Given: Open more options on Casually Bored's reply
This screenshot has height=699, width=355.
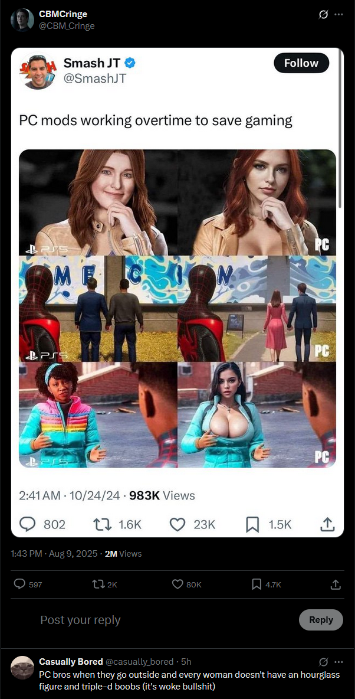Looking at the screenshot, I should tap(339, 662).
